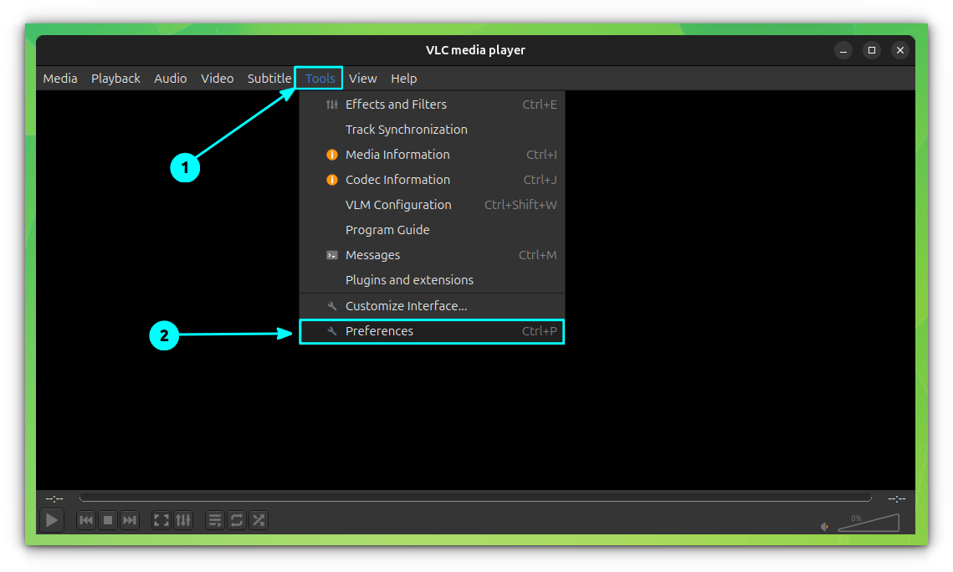Open Effects and Filters
Screen dimensions: 953x572
point(396,104)
